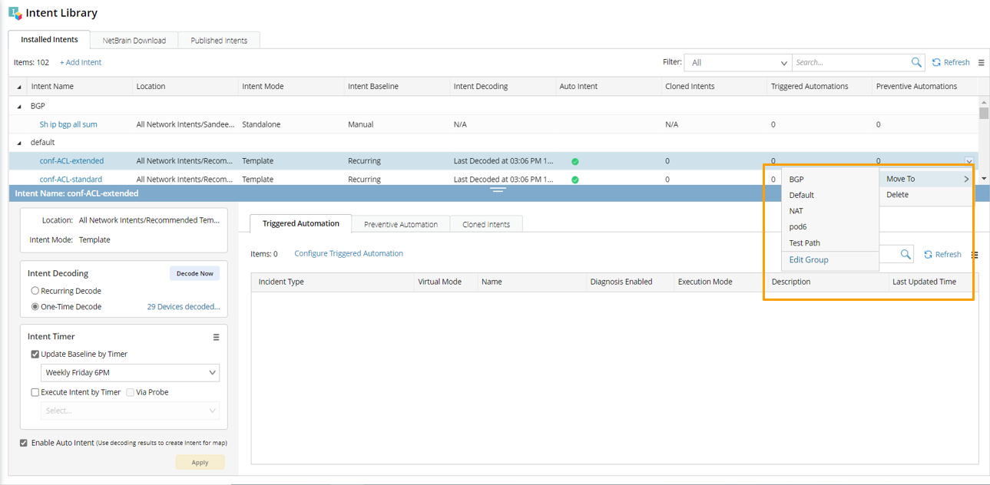The image size is (990, 485).
Task: Collapse the BGP group row
Action: click(19, 107)
